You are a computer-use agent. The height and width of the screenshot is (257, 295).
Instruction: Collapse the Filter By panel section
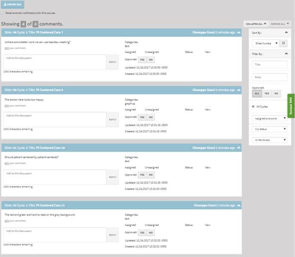pos(288,54)
